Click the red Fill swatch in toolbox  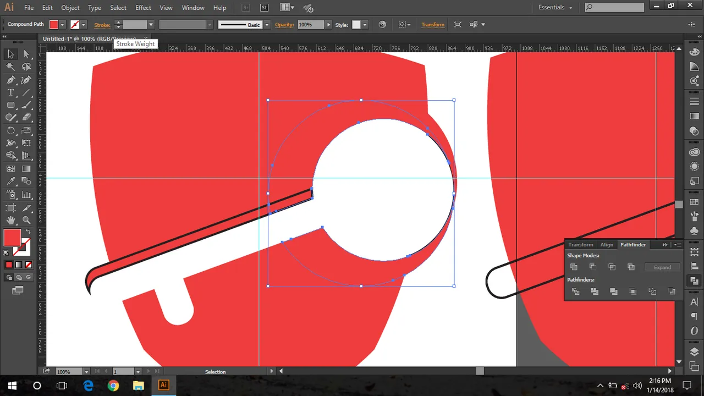12,238
